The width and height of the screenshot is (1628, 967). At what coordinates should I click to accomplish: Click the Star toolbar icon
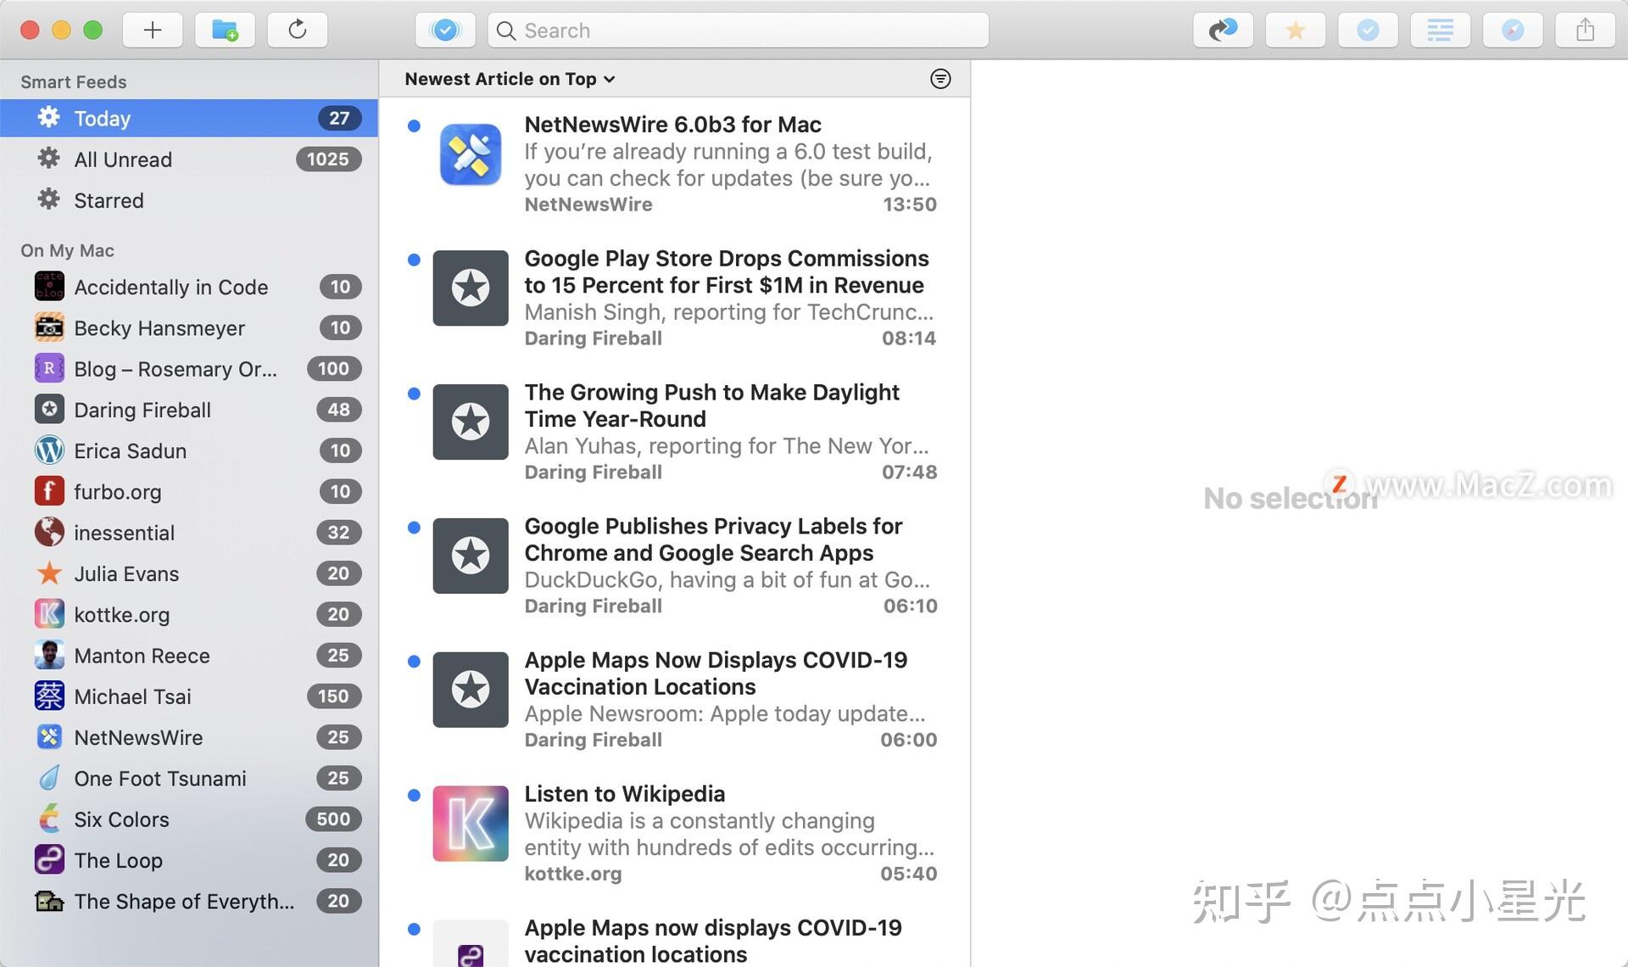tap(1296, 31)
